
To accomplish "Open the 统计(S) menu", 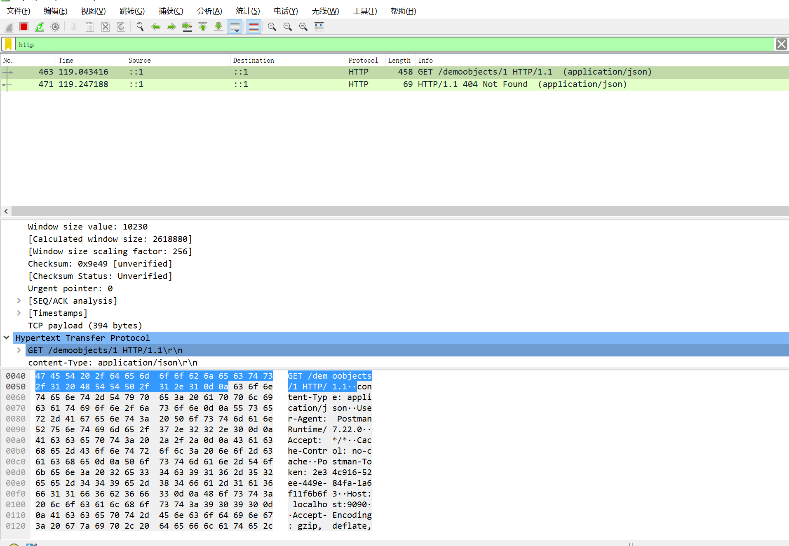I will click(247, 11).
